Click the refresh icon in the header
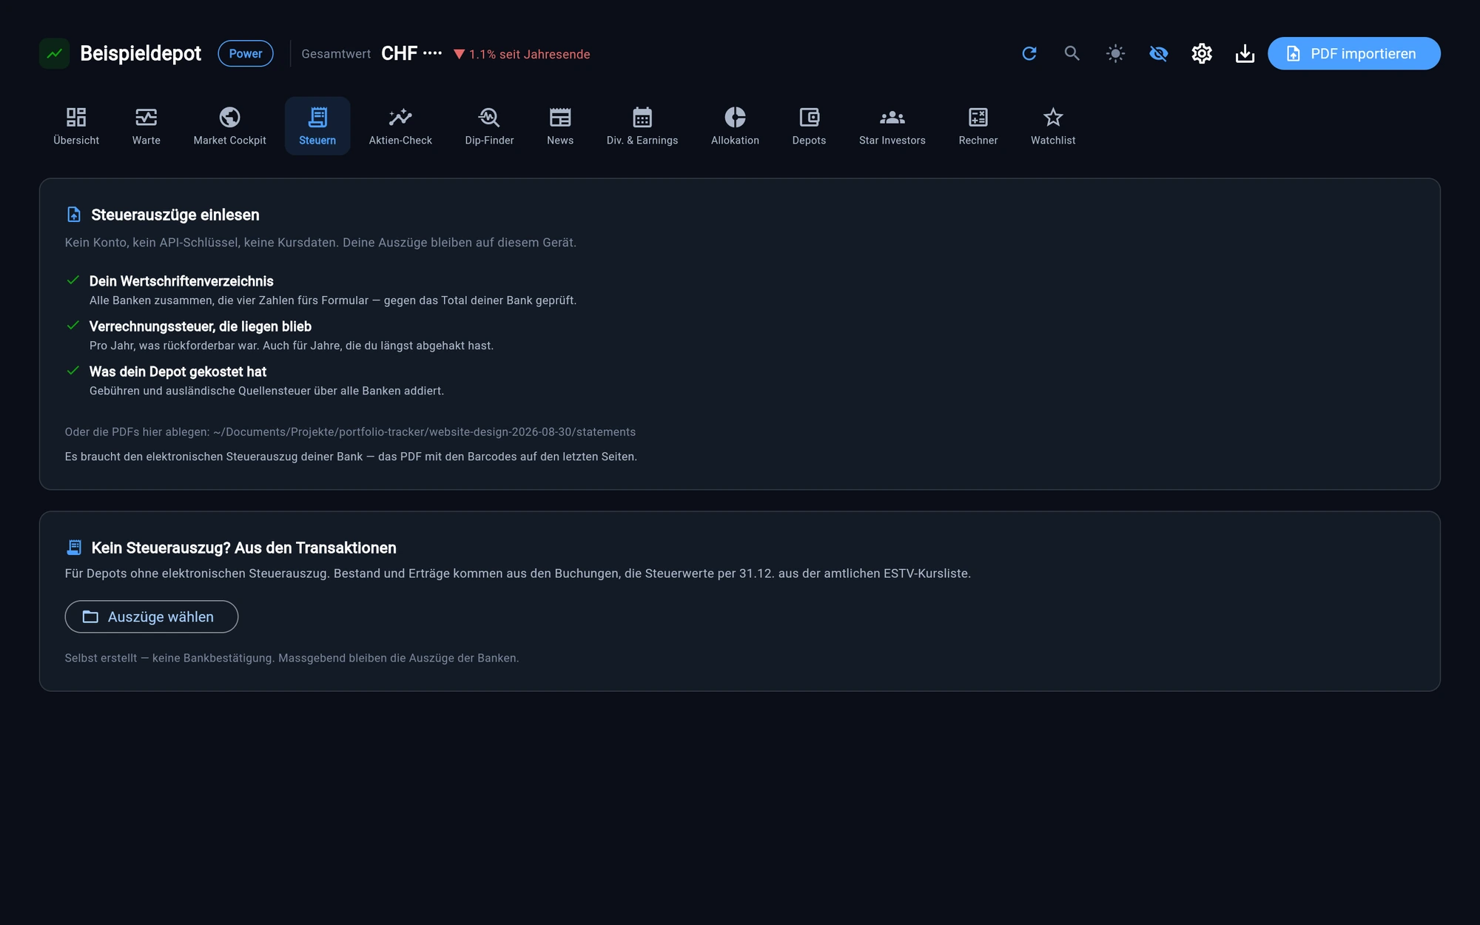The image size is (1480, 925). point(1029,53)
